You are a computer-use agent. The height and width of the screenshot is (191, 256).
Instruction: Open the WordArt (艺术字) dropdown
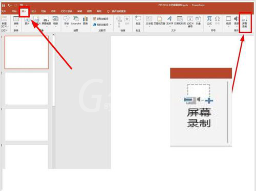click(169, 21)
